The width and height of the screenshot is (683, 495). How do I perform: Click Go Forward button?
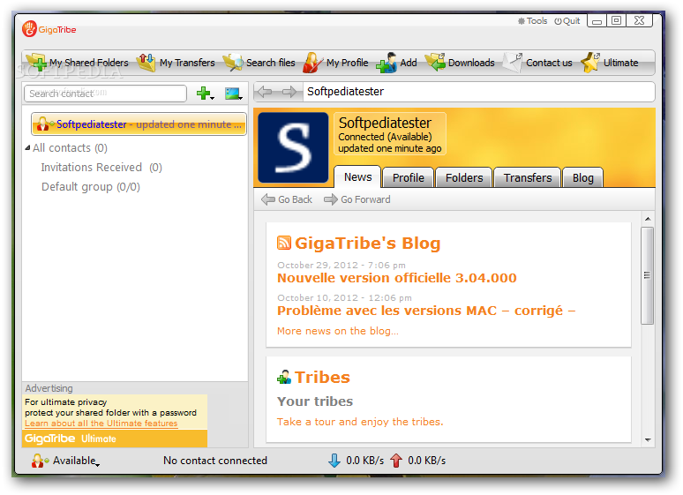pos(357,199)
